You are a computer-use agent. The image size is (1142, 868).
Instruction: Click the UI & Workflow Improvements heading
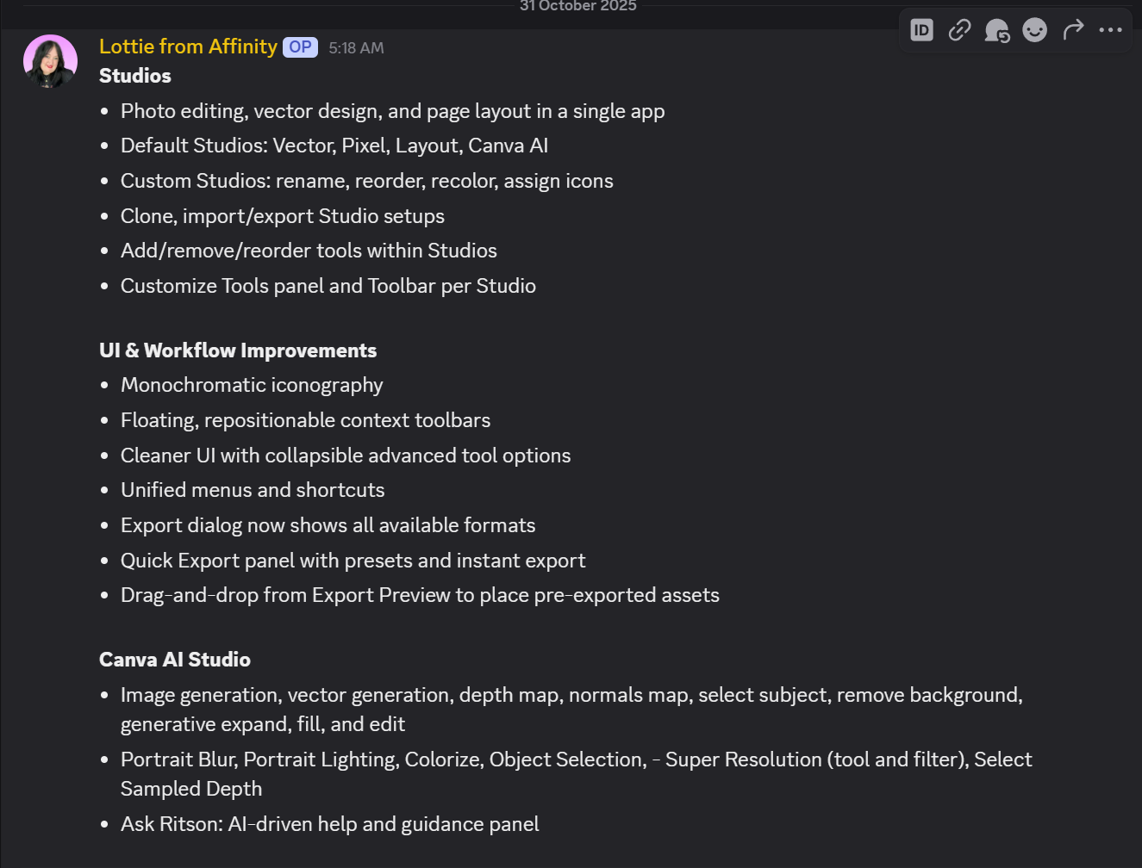click(238, 350)
